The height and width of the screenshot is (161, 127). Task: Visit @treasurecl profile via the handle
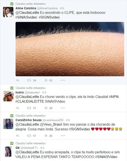(x=32, y=93)
